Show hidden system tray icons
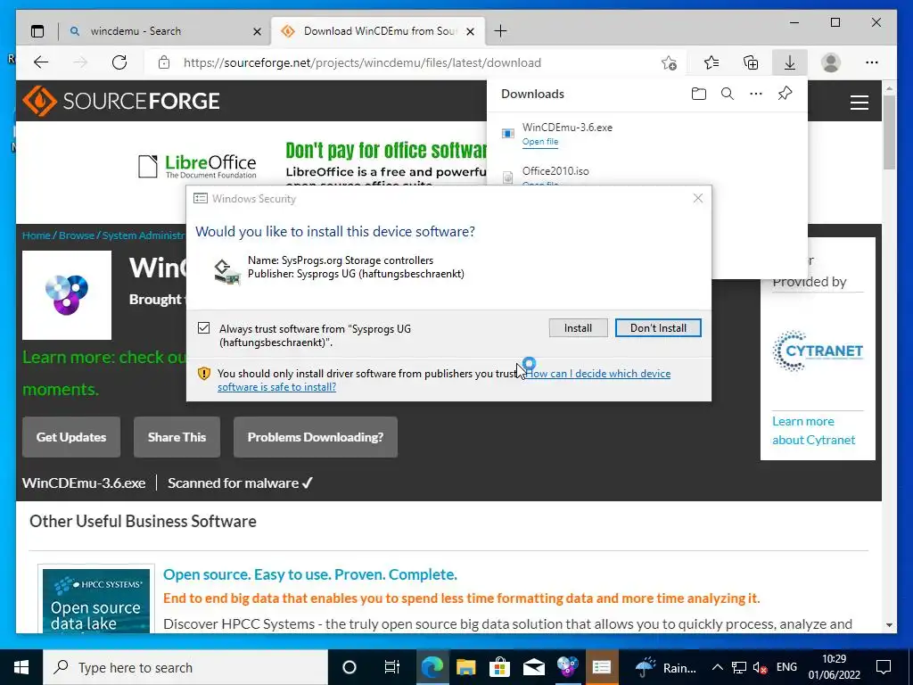This screenshot has height=685, width=913. [x=718, y=667]
